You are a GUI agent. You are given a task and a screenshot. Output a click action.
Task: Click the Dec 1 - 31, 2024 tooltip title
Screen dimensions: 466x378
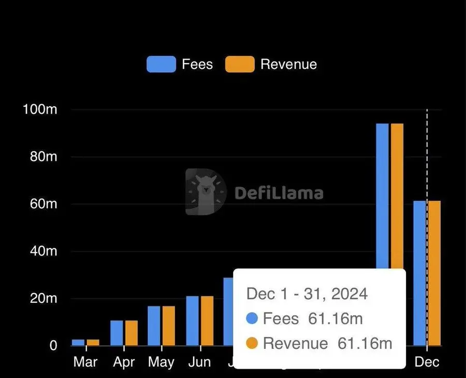click(307, 294)
